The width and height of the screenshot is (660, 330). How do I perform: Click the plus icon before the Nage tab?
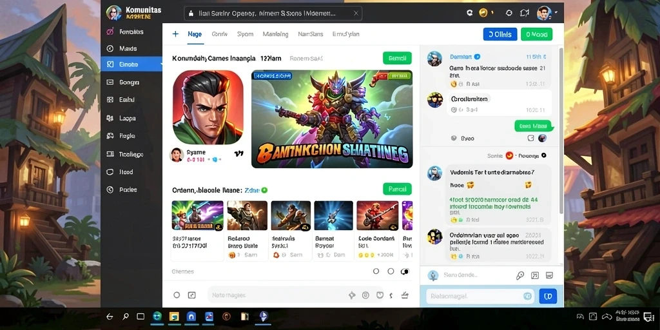pyautogui.click(x=175, y=34)
